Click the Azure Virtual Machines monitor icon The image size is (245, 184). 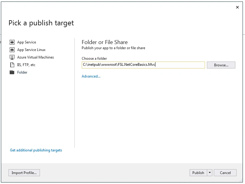[x=12, y=57]
